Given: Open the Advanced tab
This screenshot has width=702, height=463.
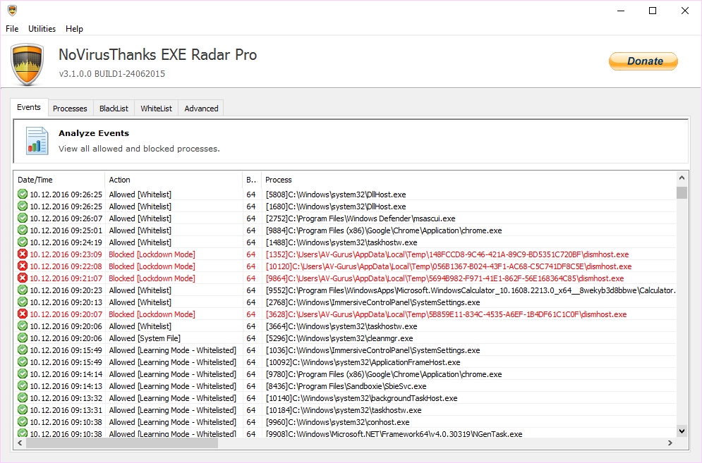Looking at the screenshot, I should click(x=201, y=109).
